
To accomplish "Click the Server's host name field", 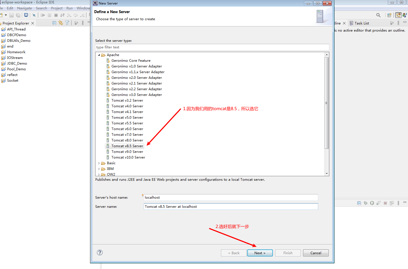I will tap(231, 197).
